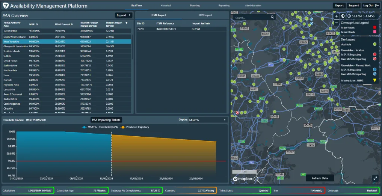Click the site label 75287 on map
The image size is (382, 196).
tap(290, 152)
